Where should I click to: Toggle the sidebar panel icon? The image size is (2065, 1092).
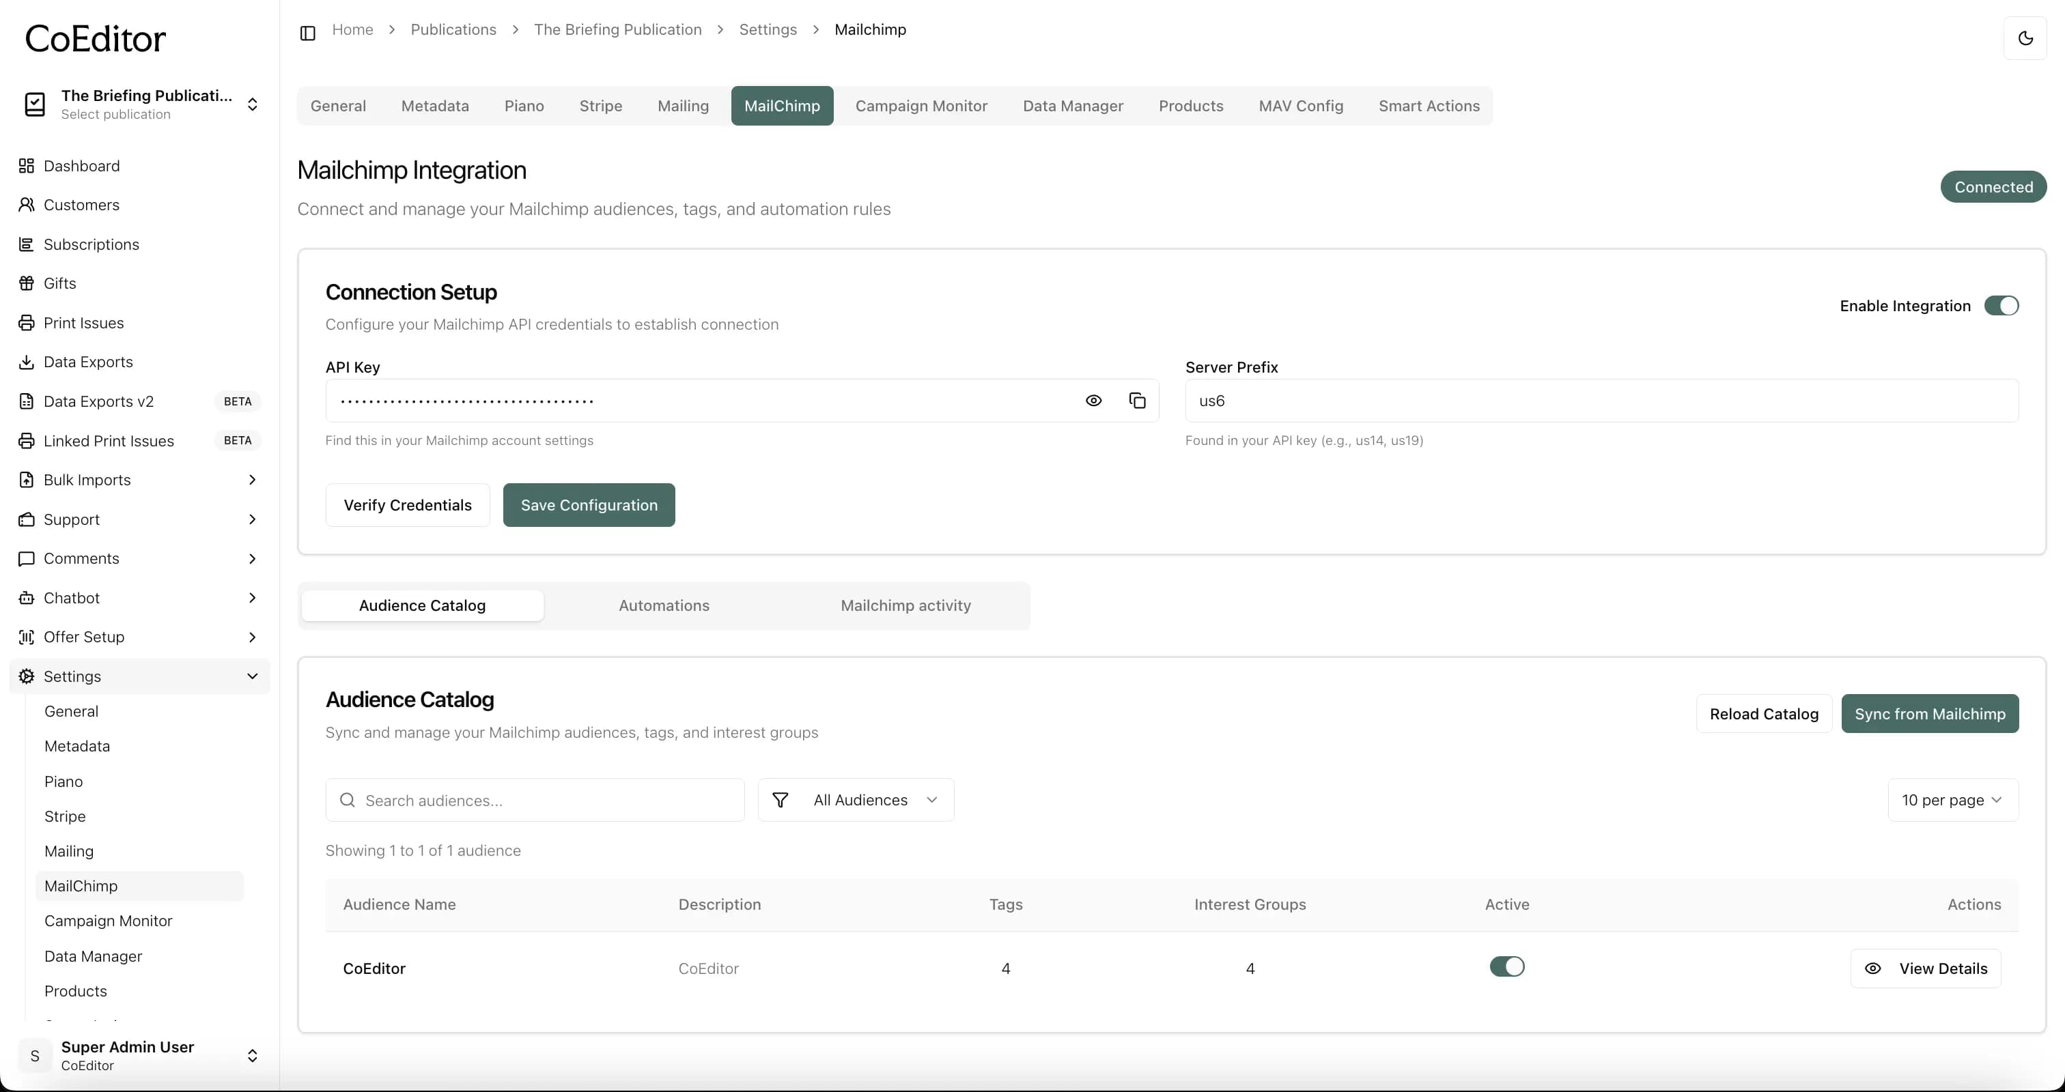(x=308, y=33)
